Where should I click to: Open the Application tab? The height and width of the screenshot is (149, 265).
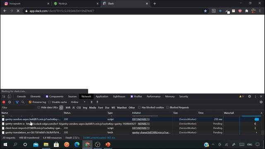coord(102,96)
